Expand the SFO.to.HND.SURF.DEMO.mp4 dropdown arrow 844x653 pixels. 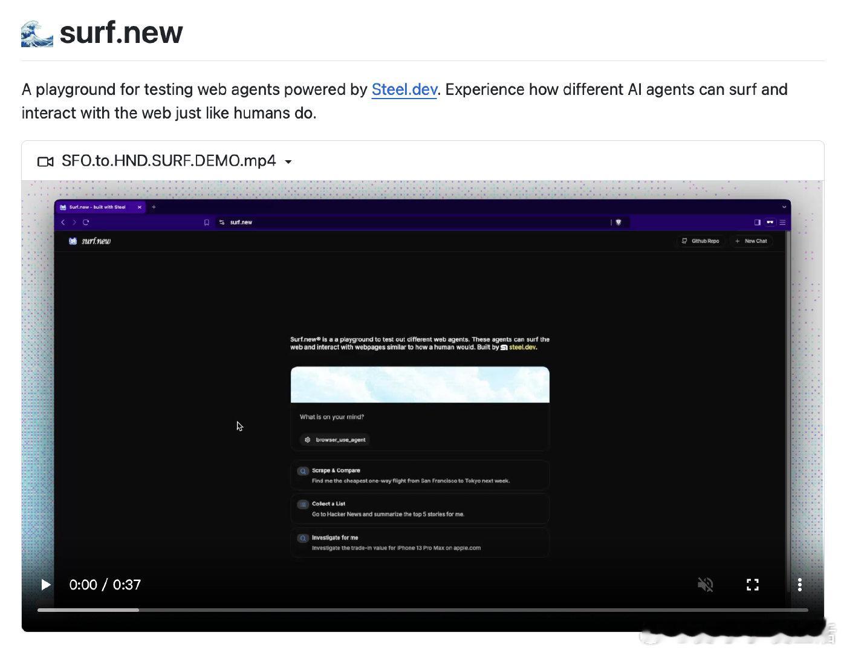288,162
